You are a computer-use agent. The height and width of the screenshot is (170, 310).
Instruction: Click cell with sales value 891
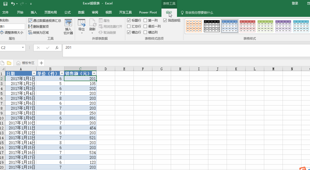80,118
